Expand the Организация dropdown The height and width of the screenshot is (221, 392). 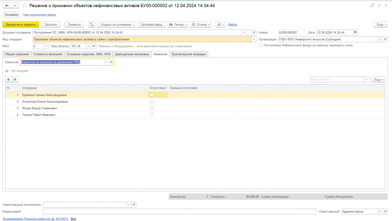[380, 39]
